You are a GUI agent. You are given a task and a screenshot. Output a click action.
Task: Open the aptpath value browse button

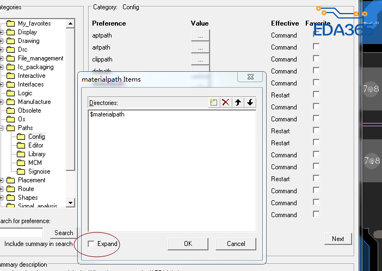click(x=200, y=35)
